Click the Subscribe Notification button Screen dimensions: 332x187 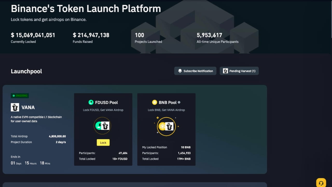tap(195, 71)
